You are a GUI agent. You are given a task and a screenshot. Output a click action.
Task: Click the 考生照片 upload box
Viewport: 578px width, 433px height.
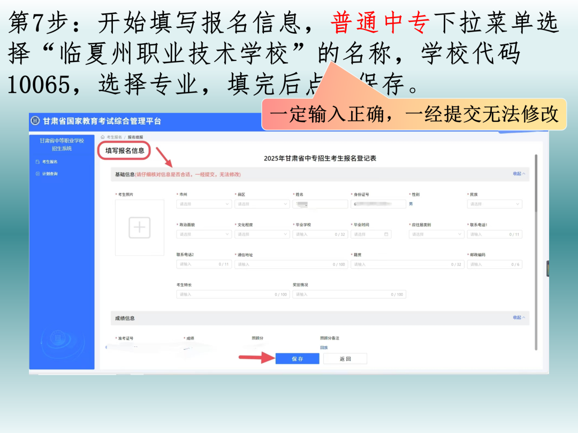(139, 228)
